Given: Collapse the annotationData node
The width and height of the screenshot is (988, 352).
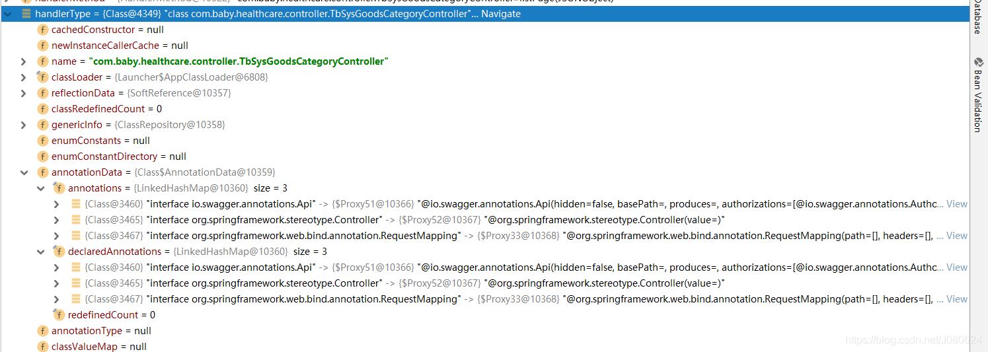Looking at the screenshot, I should pyautogui.click(x=24, y=172).
